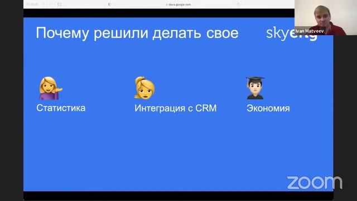Click the "Экономия" label

(268, 108)
